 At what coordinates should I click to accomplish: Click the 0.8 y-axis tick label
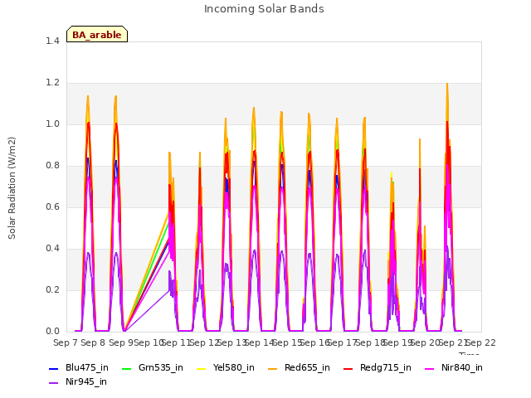(x=52, y=166)
